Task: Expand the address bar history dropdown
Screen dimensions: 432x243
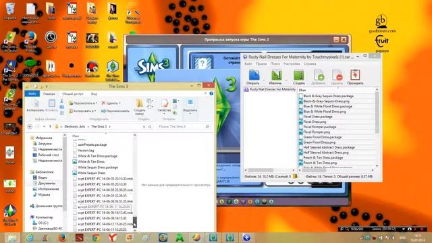Action: [x=144, y=127]
